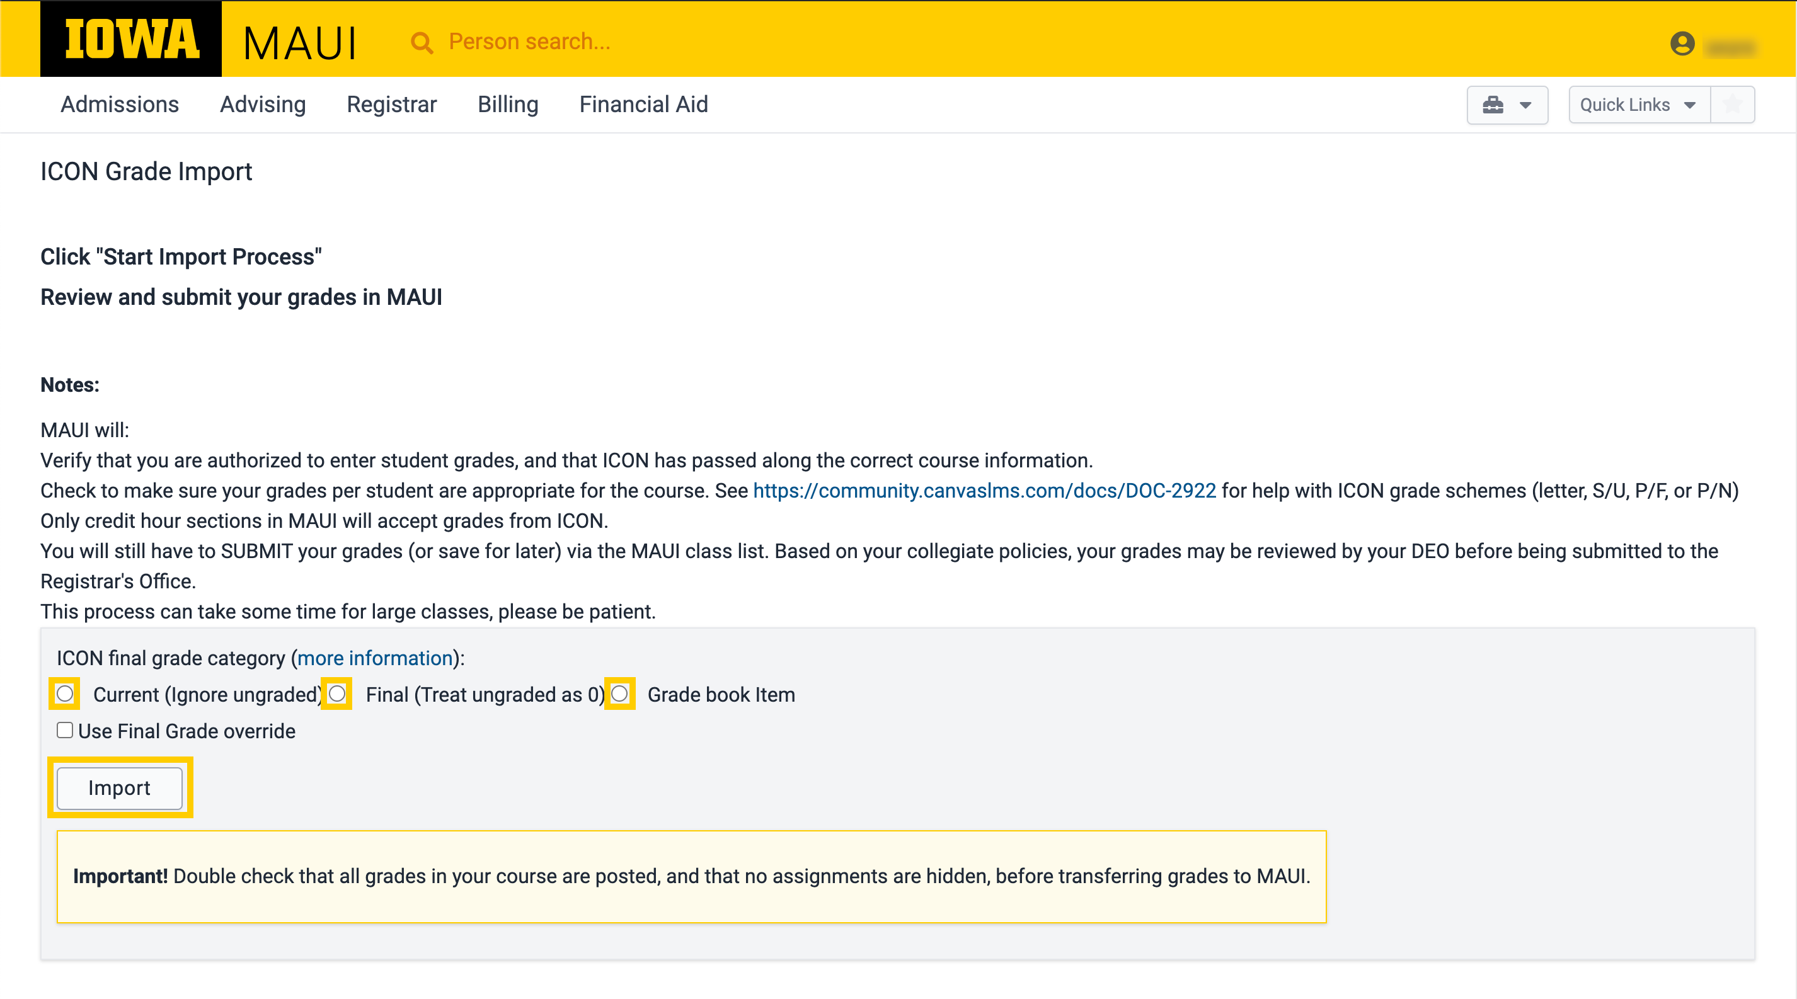
Task: Click the Import button
Action: (119, 788)
